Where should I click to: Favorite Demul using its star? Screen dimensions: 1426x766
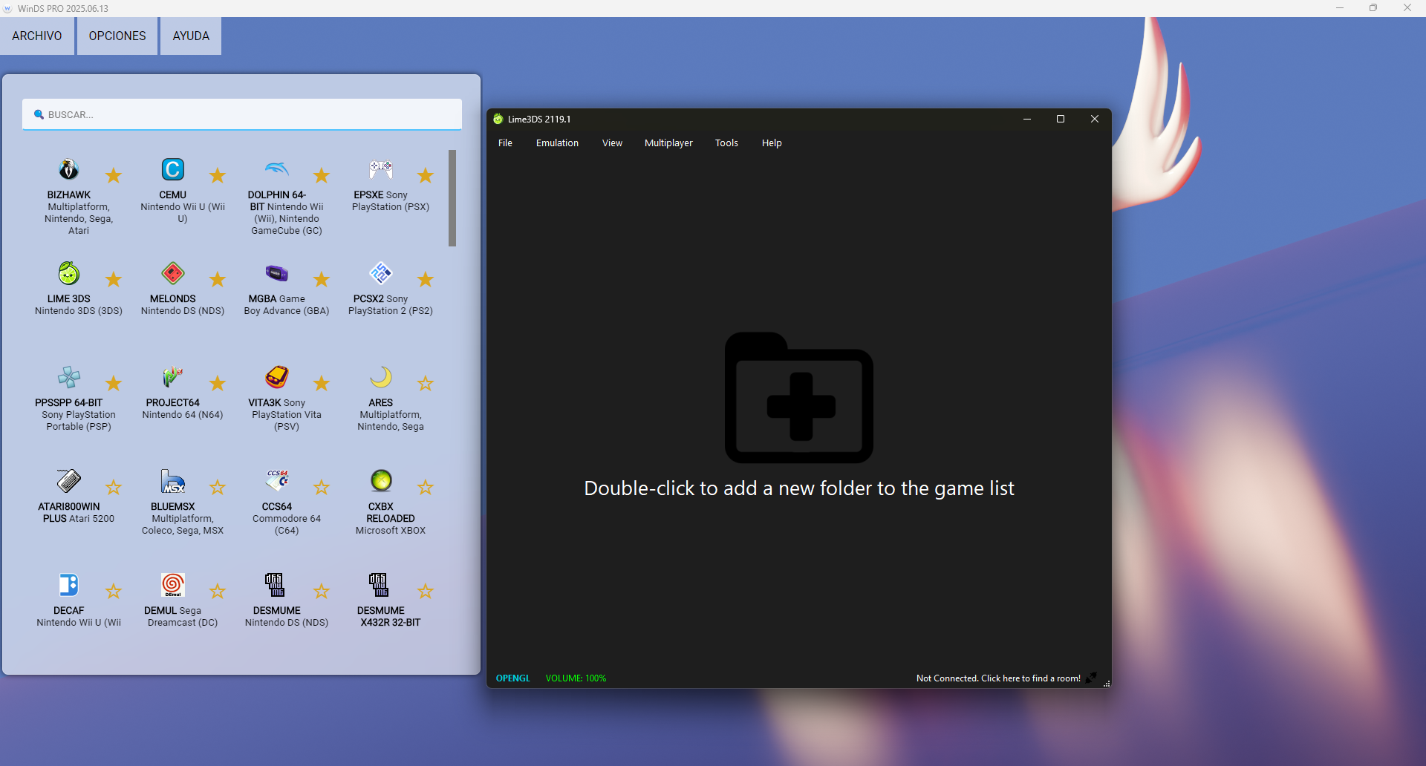point(218,591)
